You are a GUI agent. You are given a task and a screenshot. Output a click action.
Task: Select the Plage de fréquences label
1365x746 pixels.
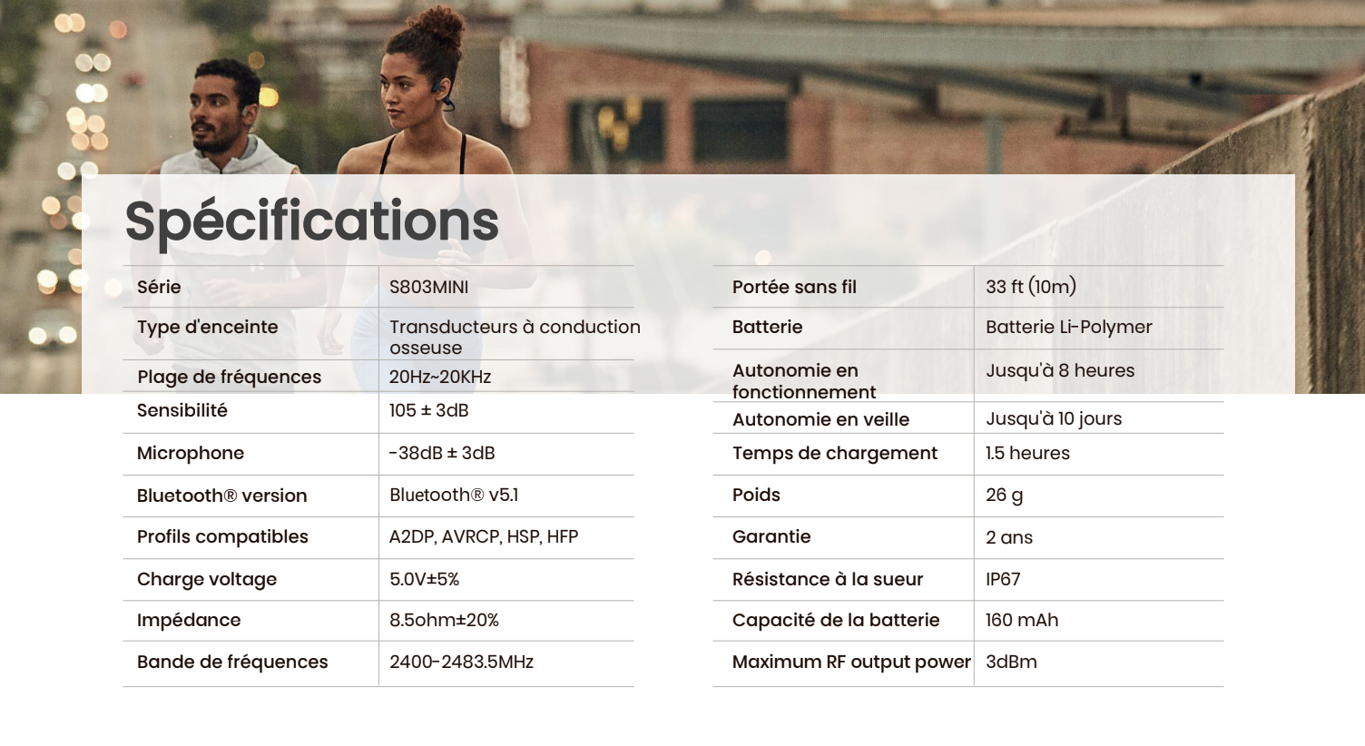pos(229,377)
